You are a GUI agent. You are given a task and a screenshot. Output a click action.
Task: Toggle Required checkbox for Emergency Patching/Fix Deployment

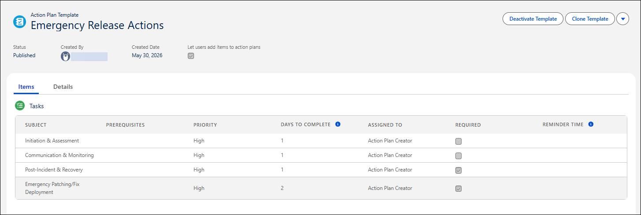pos(458,189)
